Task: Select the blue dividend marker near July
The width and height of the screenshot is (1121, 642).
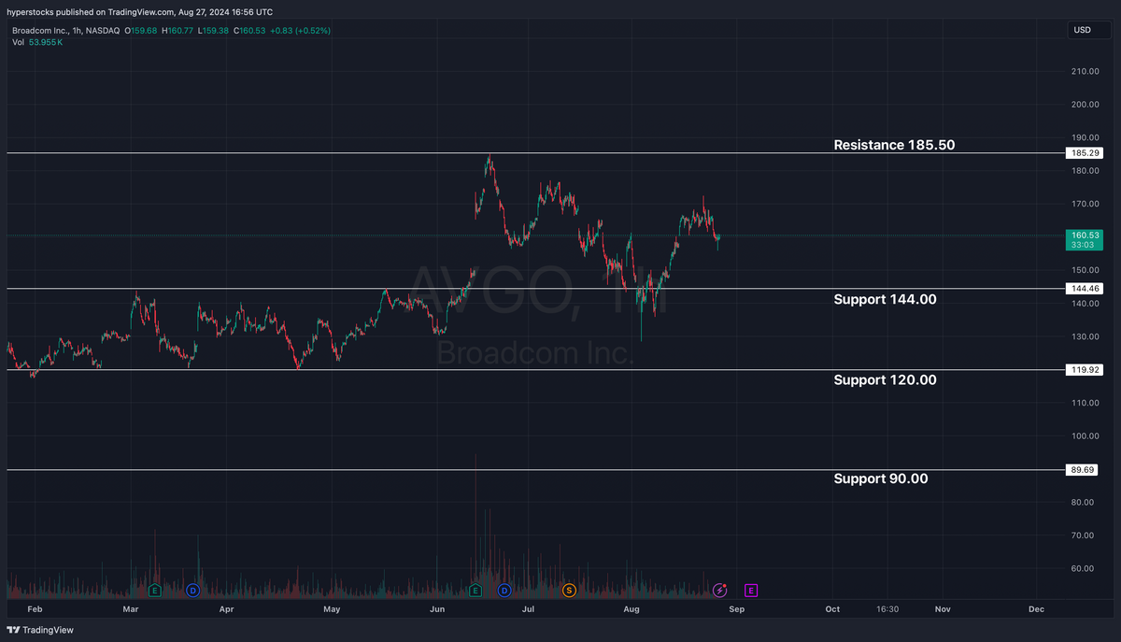Action: coord(504,590)
